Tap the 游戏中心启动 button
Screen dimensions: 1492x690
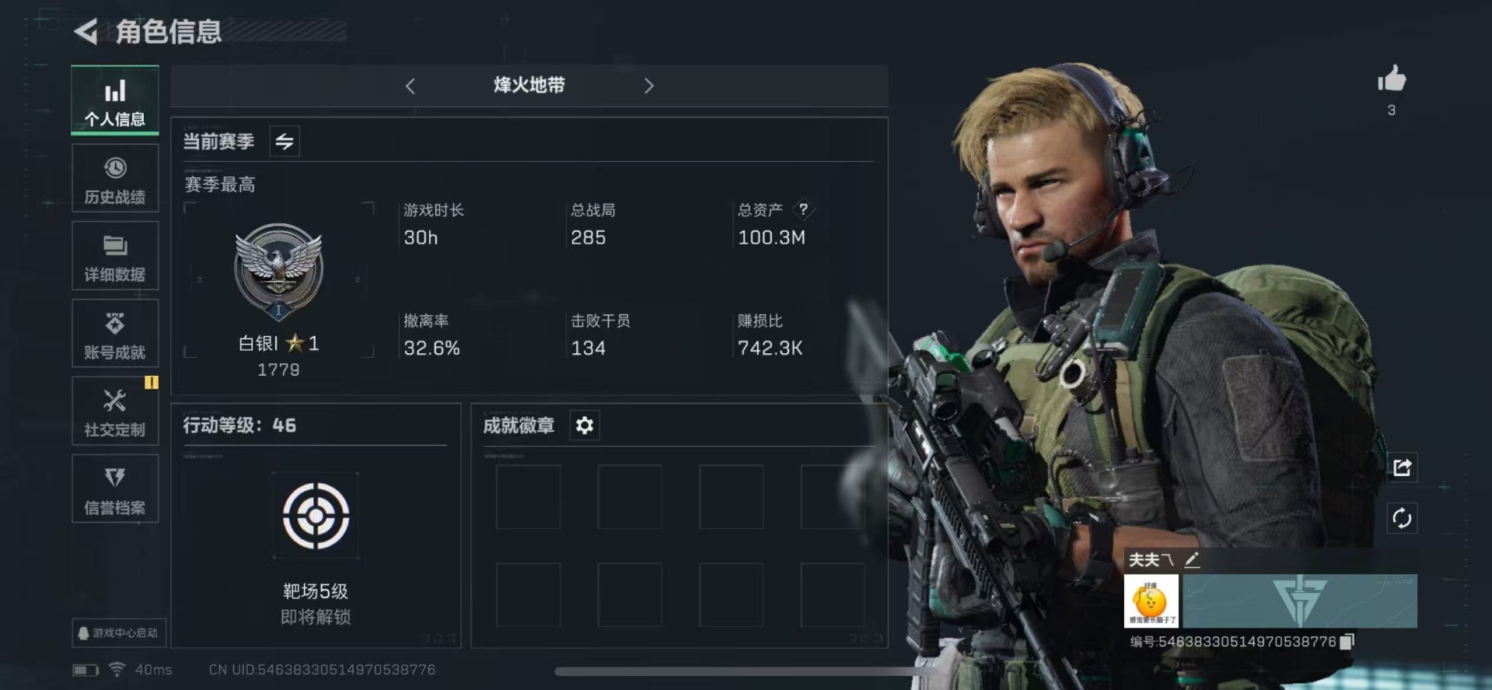tap(119, 632)
